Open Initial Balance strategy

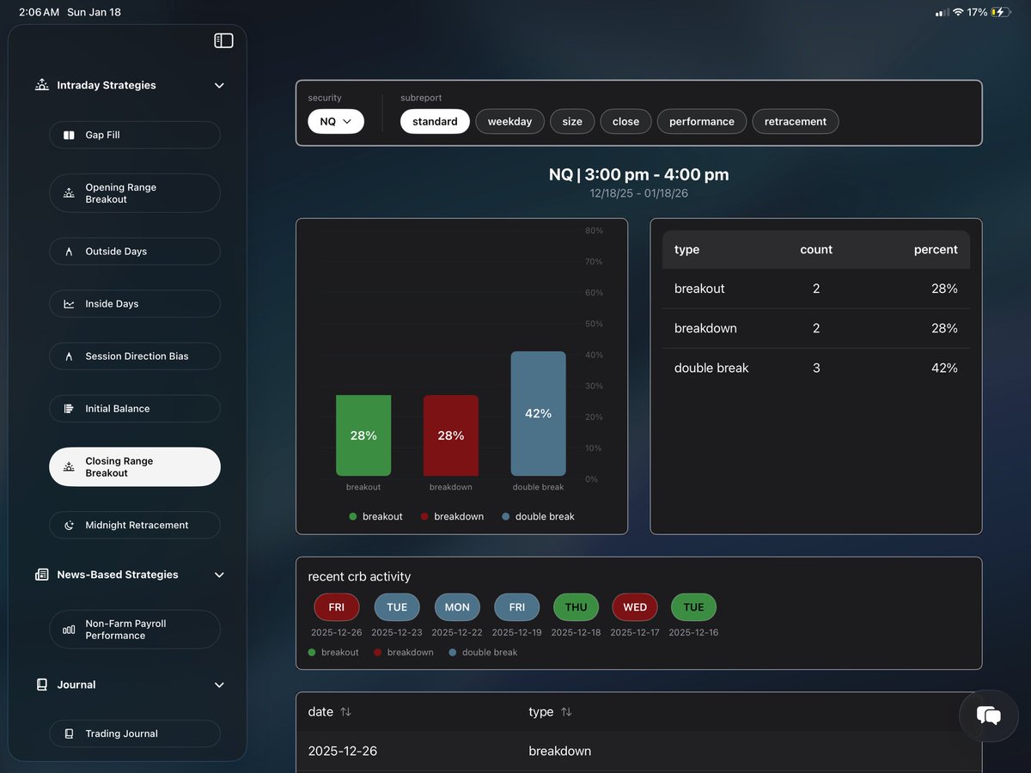[135, 409]
